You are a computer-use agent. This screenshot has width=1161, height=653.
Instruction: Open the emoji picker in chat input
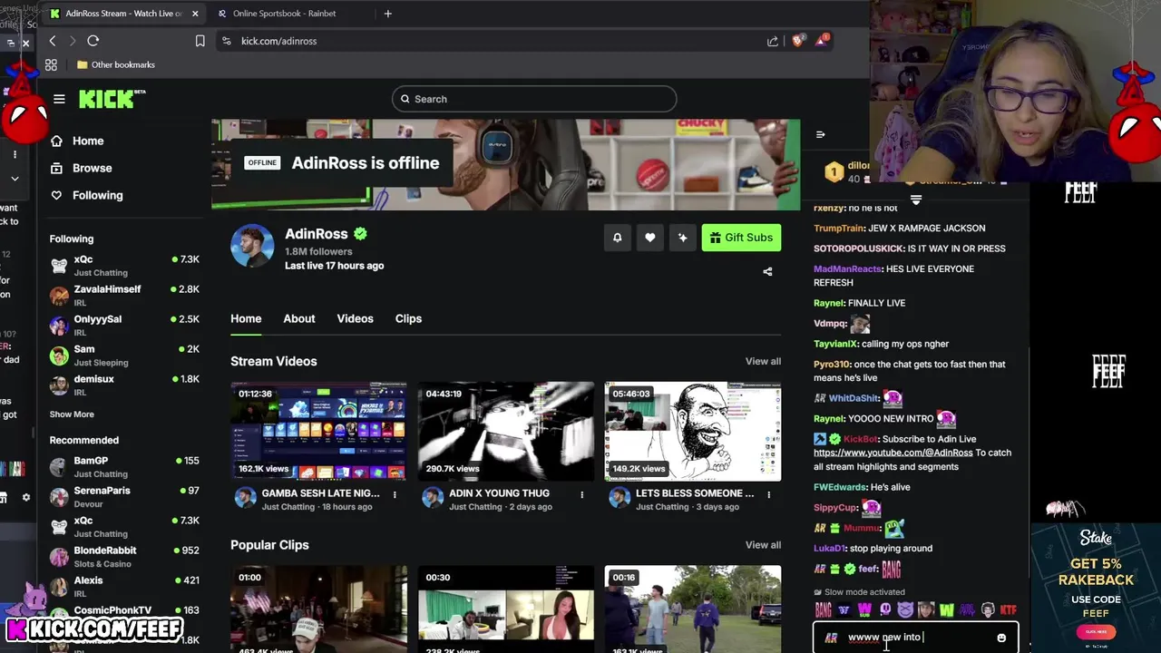tap(1001, 638)
